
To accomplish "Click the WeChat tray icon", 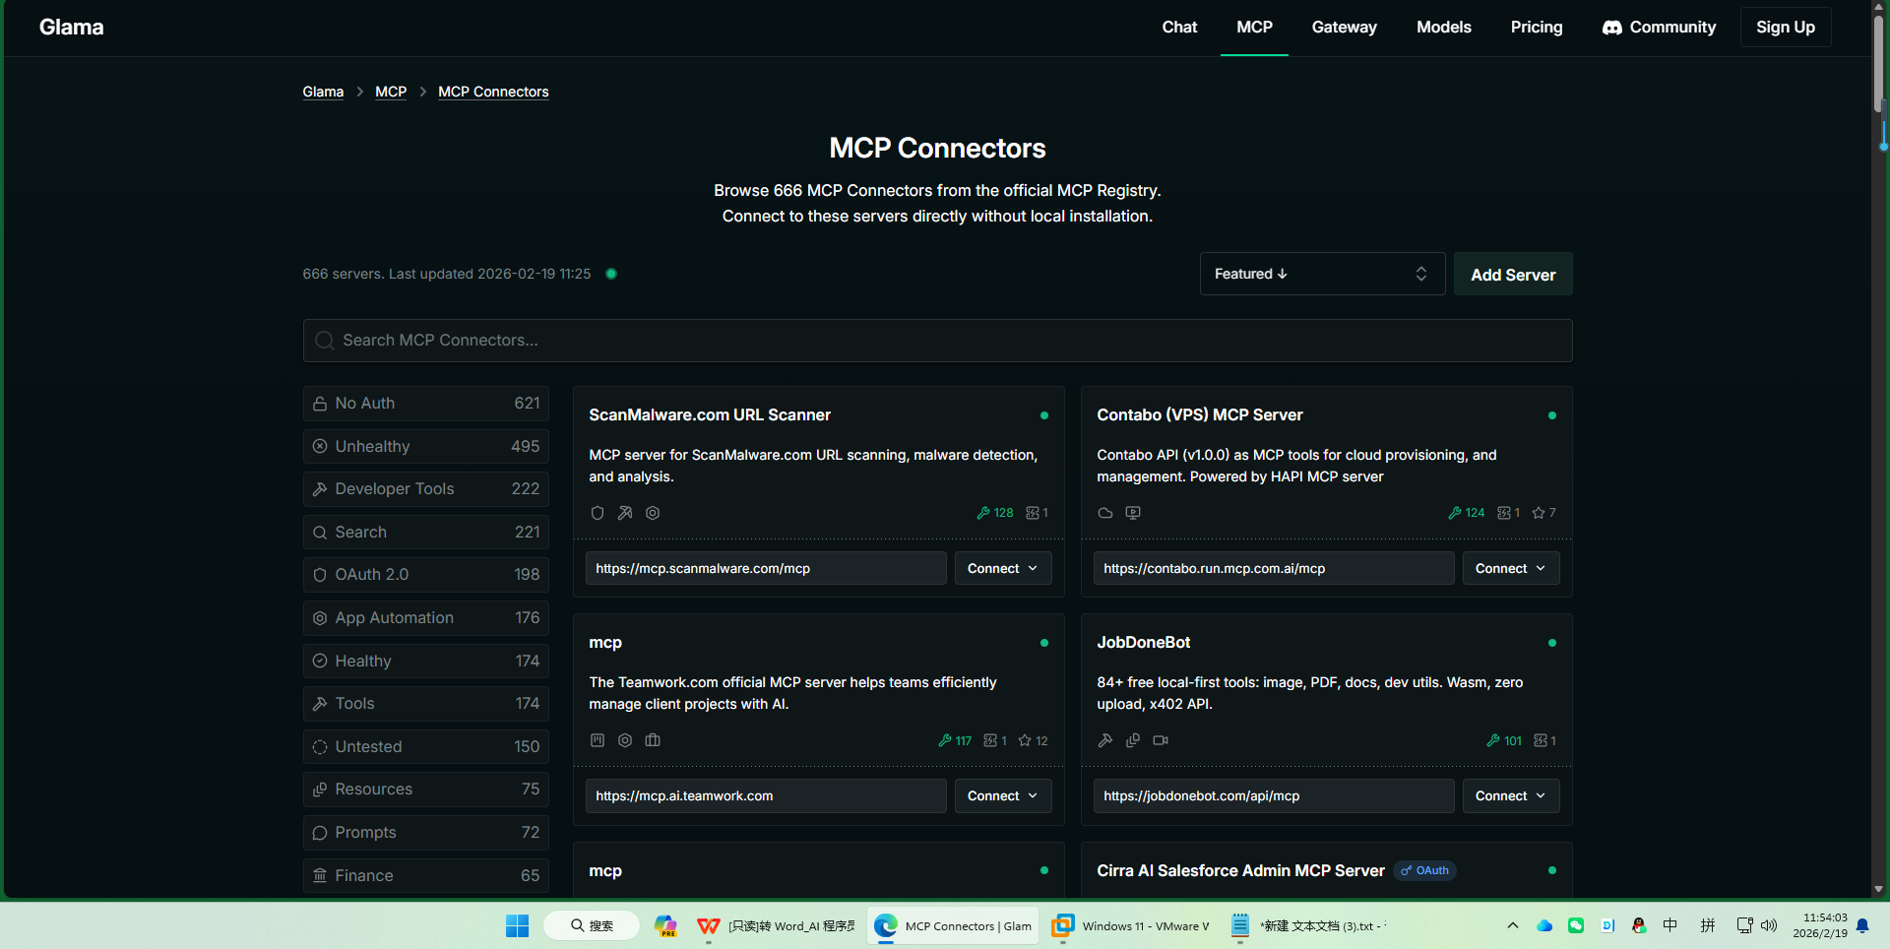I will (x=1576, y=925).
